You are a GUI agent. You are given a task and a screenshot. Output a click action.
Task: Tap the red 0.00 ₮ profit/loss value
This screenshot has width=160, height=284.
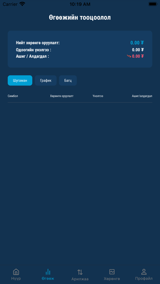tap(138, 56)
